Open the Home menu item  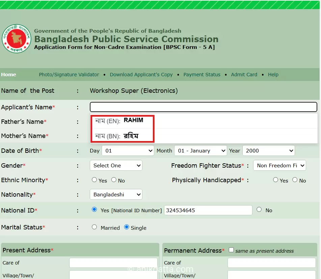tap(8, 75)
